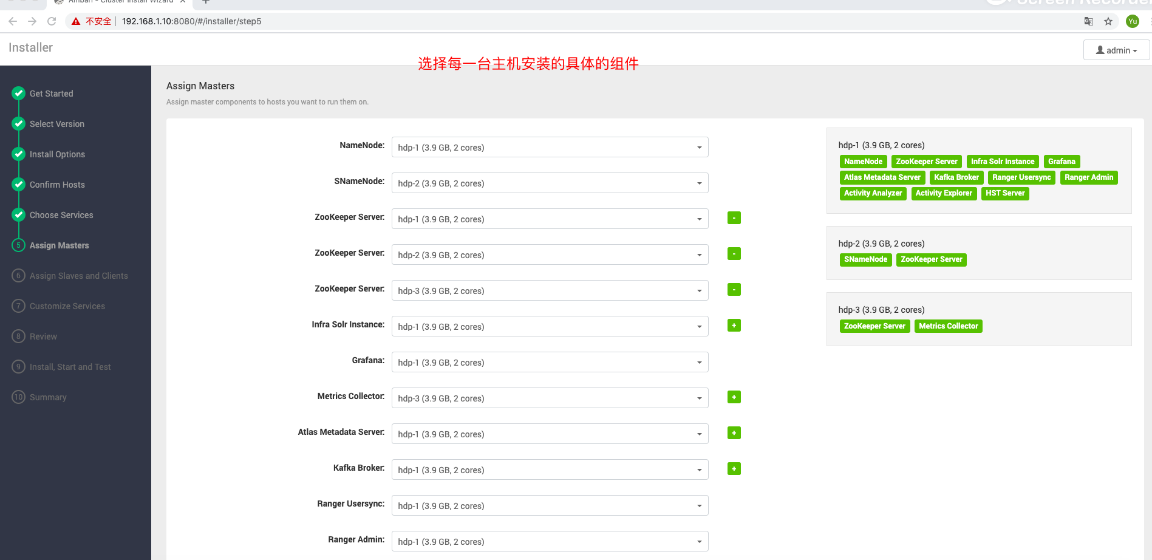The image size is (1152, 560).
Task: Click the Ranger Admin tag under hdp-1
Action: coord(1089,177)
